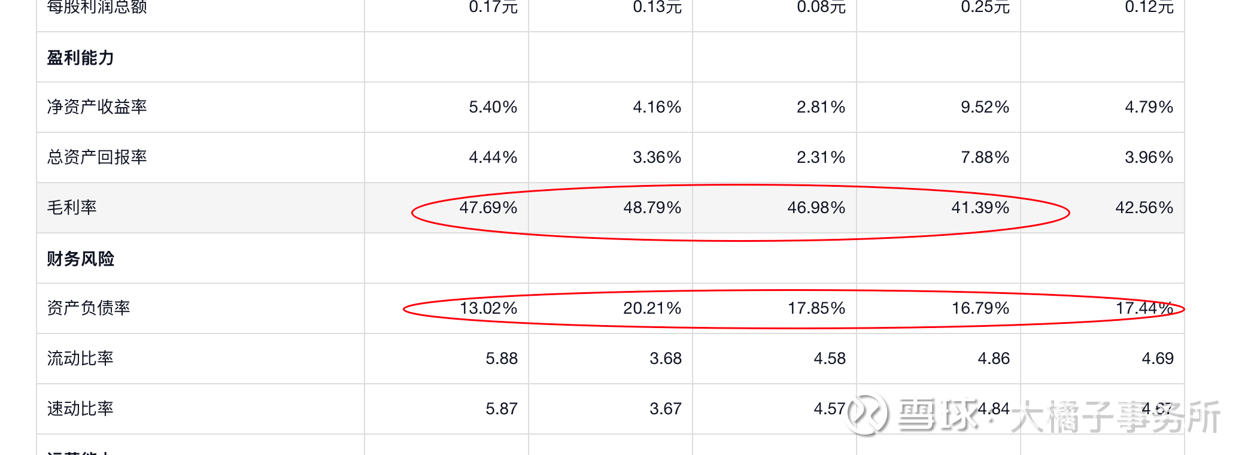The width and height of the screenshot is (1257, 455).
Task: Select the 7.88% return on assets cell
Action: click(985, 157)
